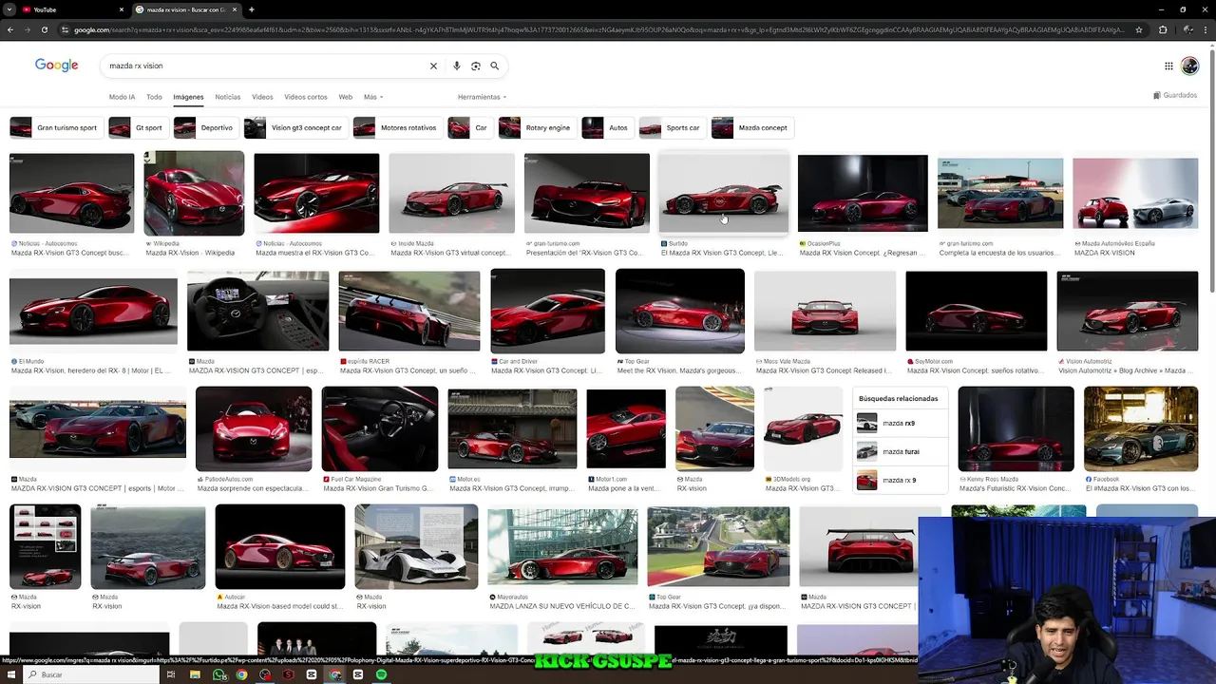Click the mazda rx vision search field
Viewport: 1216px width, 684px height.
pos(266,66)
